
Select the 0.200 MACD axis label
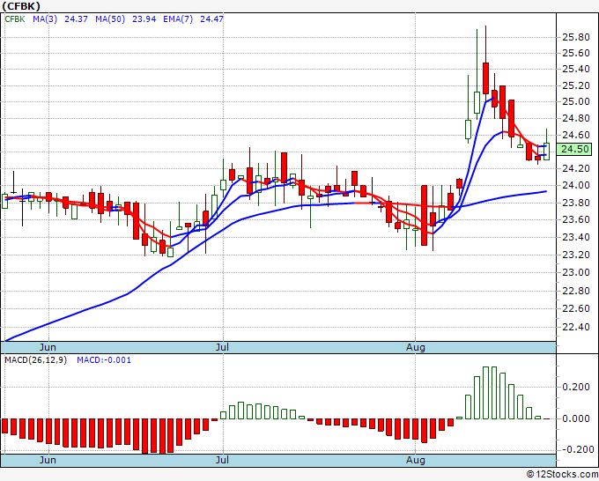tap(576, 388)
